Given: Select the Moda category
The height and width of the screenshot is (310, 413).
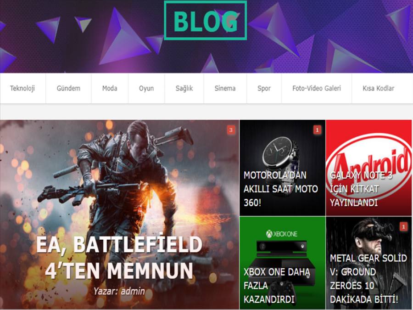Looking at the screenshot, I should coord(110,88).
